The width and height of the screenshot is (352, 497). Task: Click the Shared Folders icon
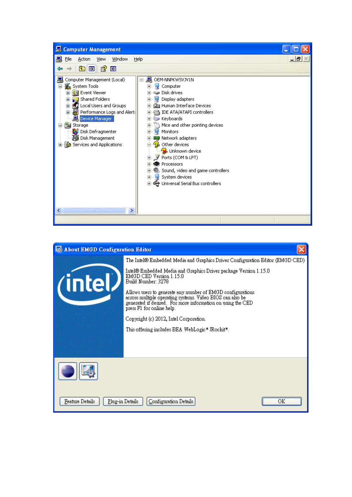coord(76,99)
